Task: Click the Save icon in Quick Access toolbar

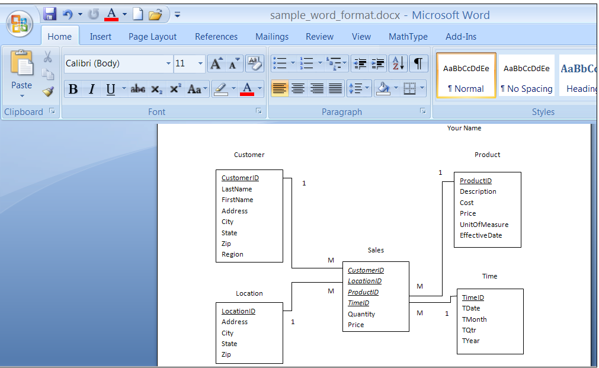Action: (50, 14)
